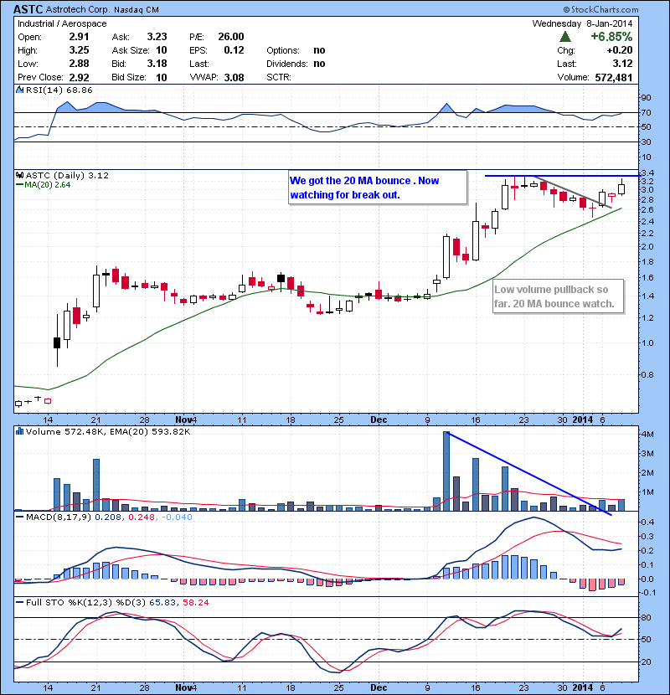The image size is (670, 695).
Task: Click the 3.4 price axis label
Action: [x=647, y=172]
